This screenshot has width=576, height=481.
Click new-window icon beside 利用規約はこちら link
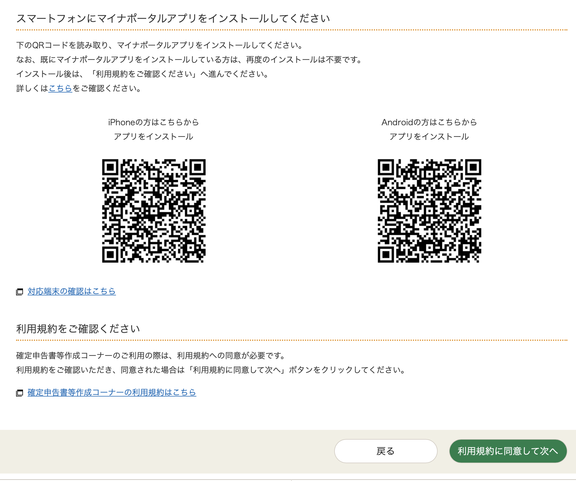pos(20,393)
